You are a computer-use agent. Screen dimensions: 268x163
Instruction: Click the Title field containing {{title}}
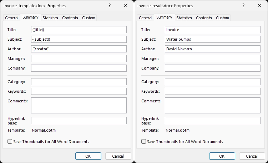79,30
